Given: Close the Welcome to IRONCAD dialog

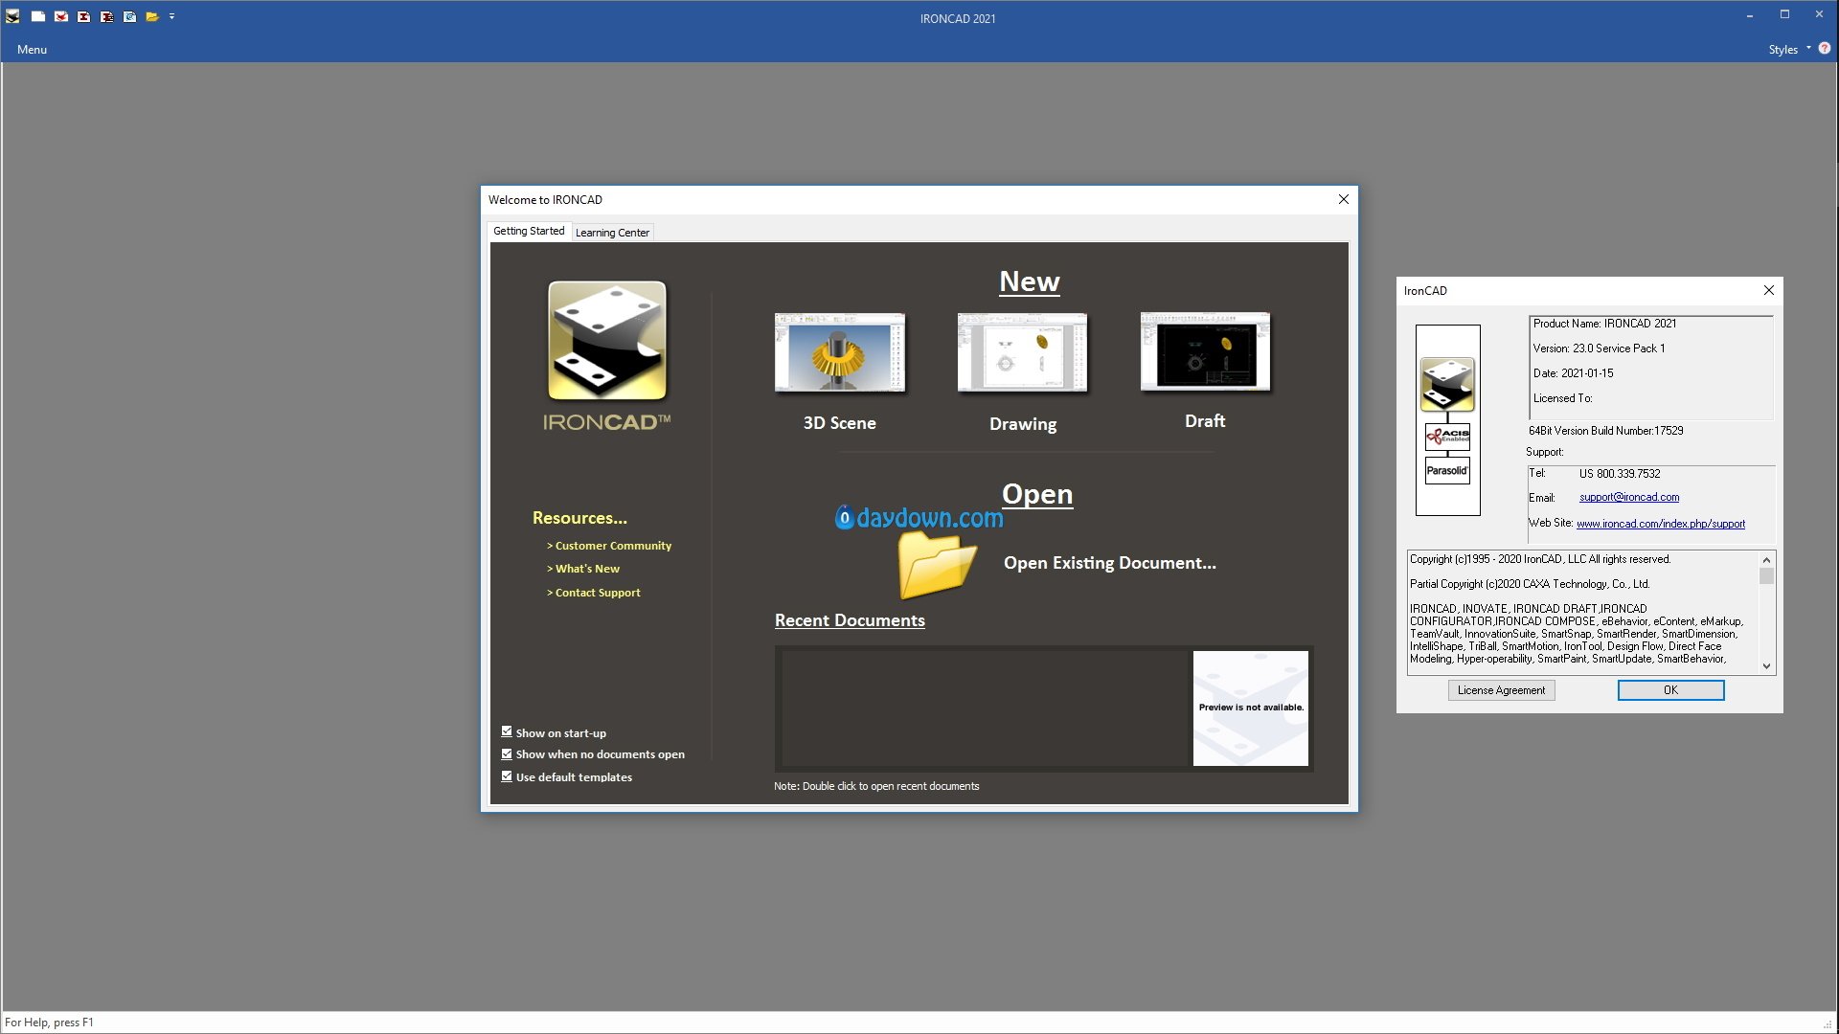Looking at the screenshot, I should coord(1344,199).
